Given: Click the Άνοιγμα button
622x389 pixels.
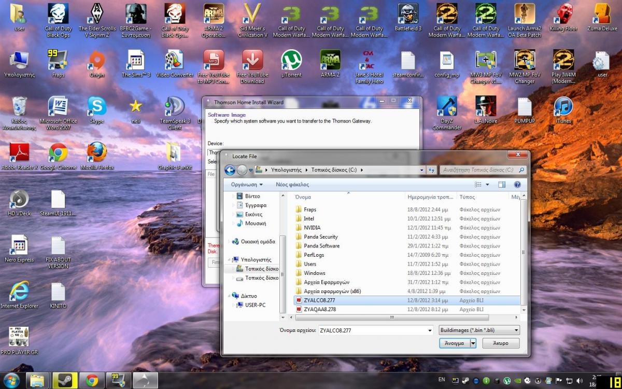Looking at the screenshot, I should [454, 343].
